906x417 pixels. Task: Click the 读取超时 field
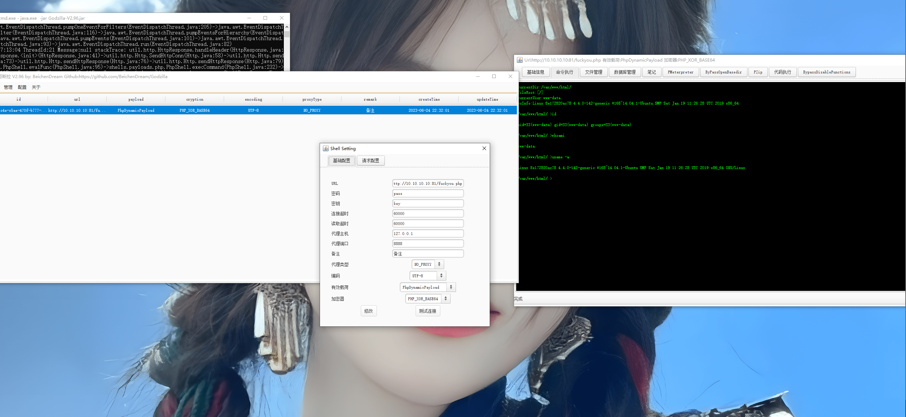tap(428, 224)
